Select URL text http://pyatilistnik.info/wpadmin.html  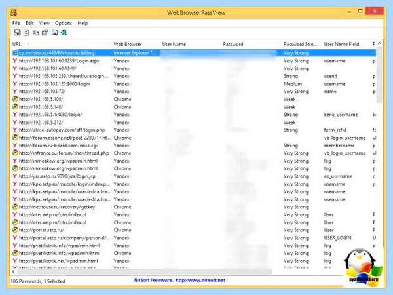point(59,246)
